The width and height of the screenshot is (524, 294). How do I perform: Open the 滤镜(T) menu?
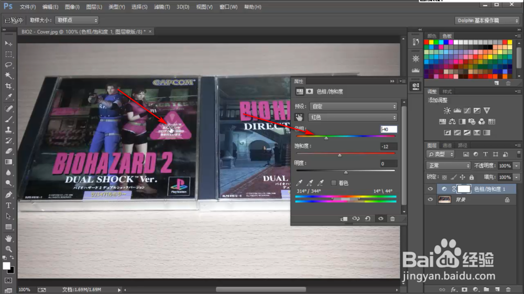[162, 7]
